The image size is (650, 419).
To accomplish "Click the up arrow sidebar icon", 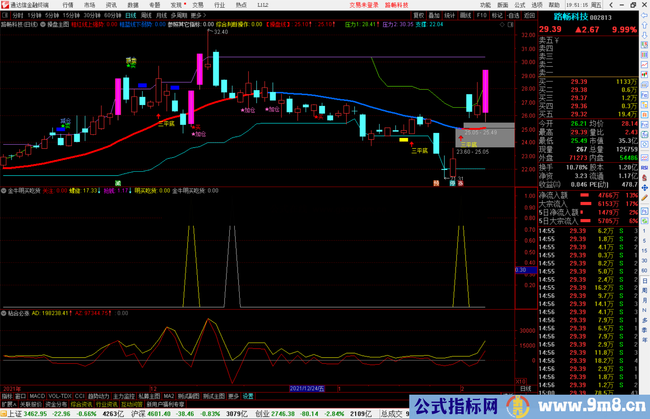I will [x=644, y=25].
